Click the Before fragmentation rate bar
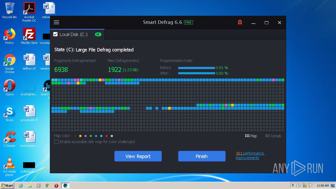The image size is (336, 189). (x=197, y=68)
